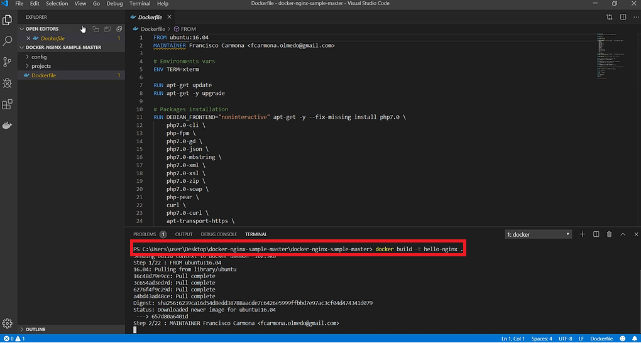Select the Dockerfile editor tab

(x=151, y=17)
